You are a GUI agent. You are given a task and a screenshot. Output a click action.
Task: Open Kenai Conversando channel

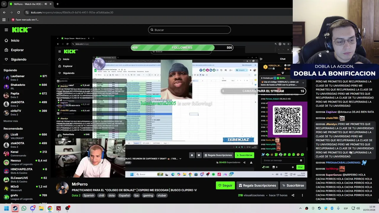point(25,154)
